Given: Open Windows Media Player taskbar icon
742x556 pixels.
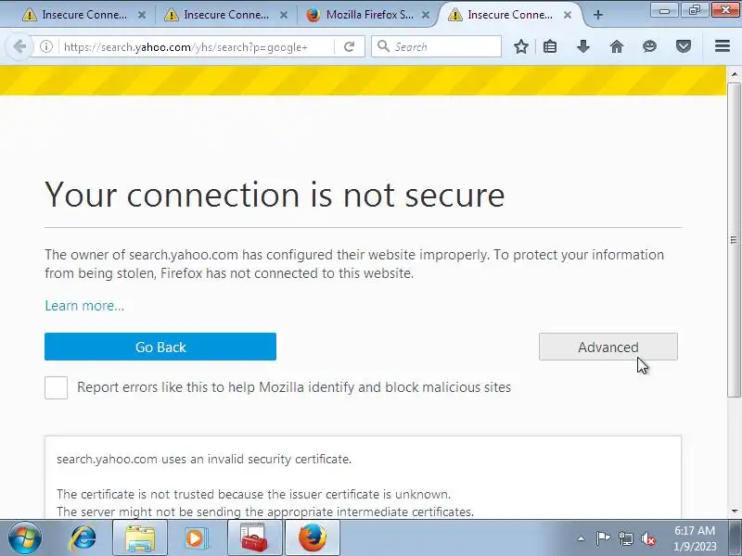Looking at the screenshot, I should tap(196, 538).
